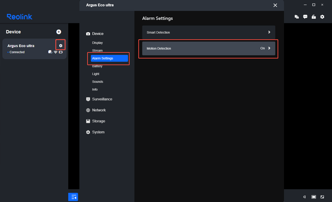Click the add device plus icon

[x=59, y=32]
